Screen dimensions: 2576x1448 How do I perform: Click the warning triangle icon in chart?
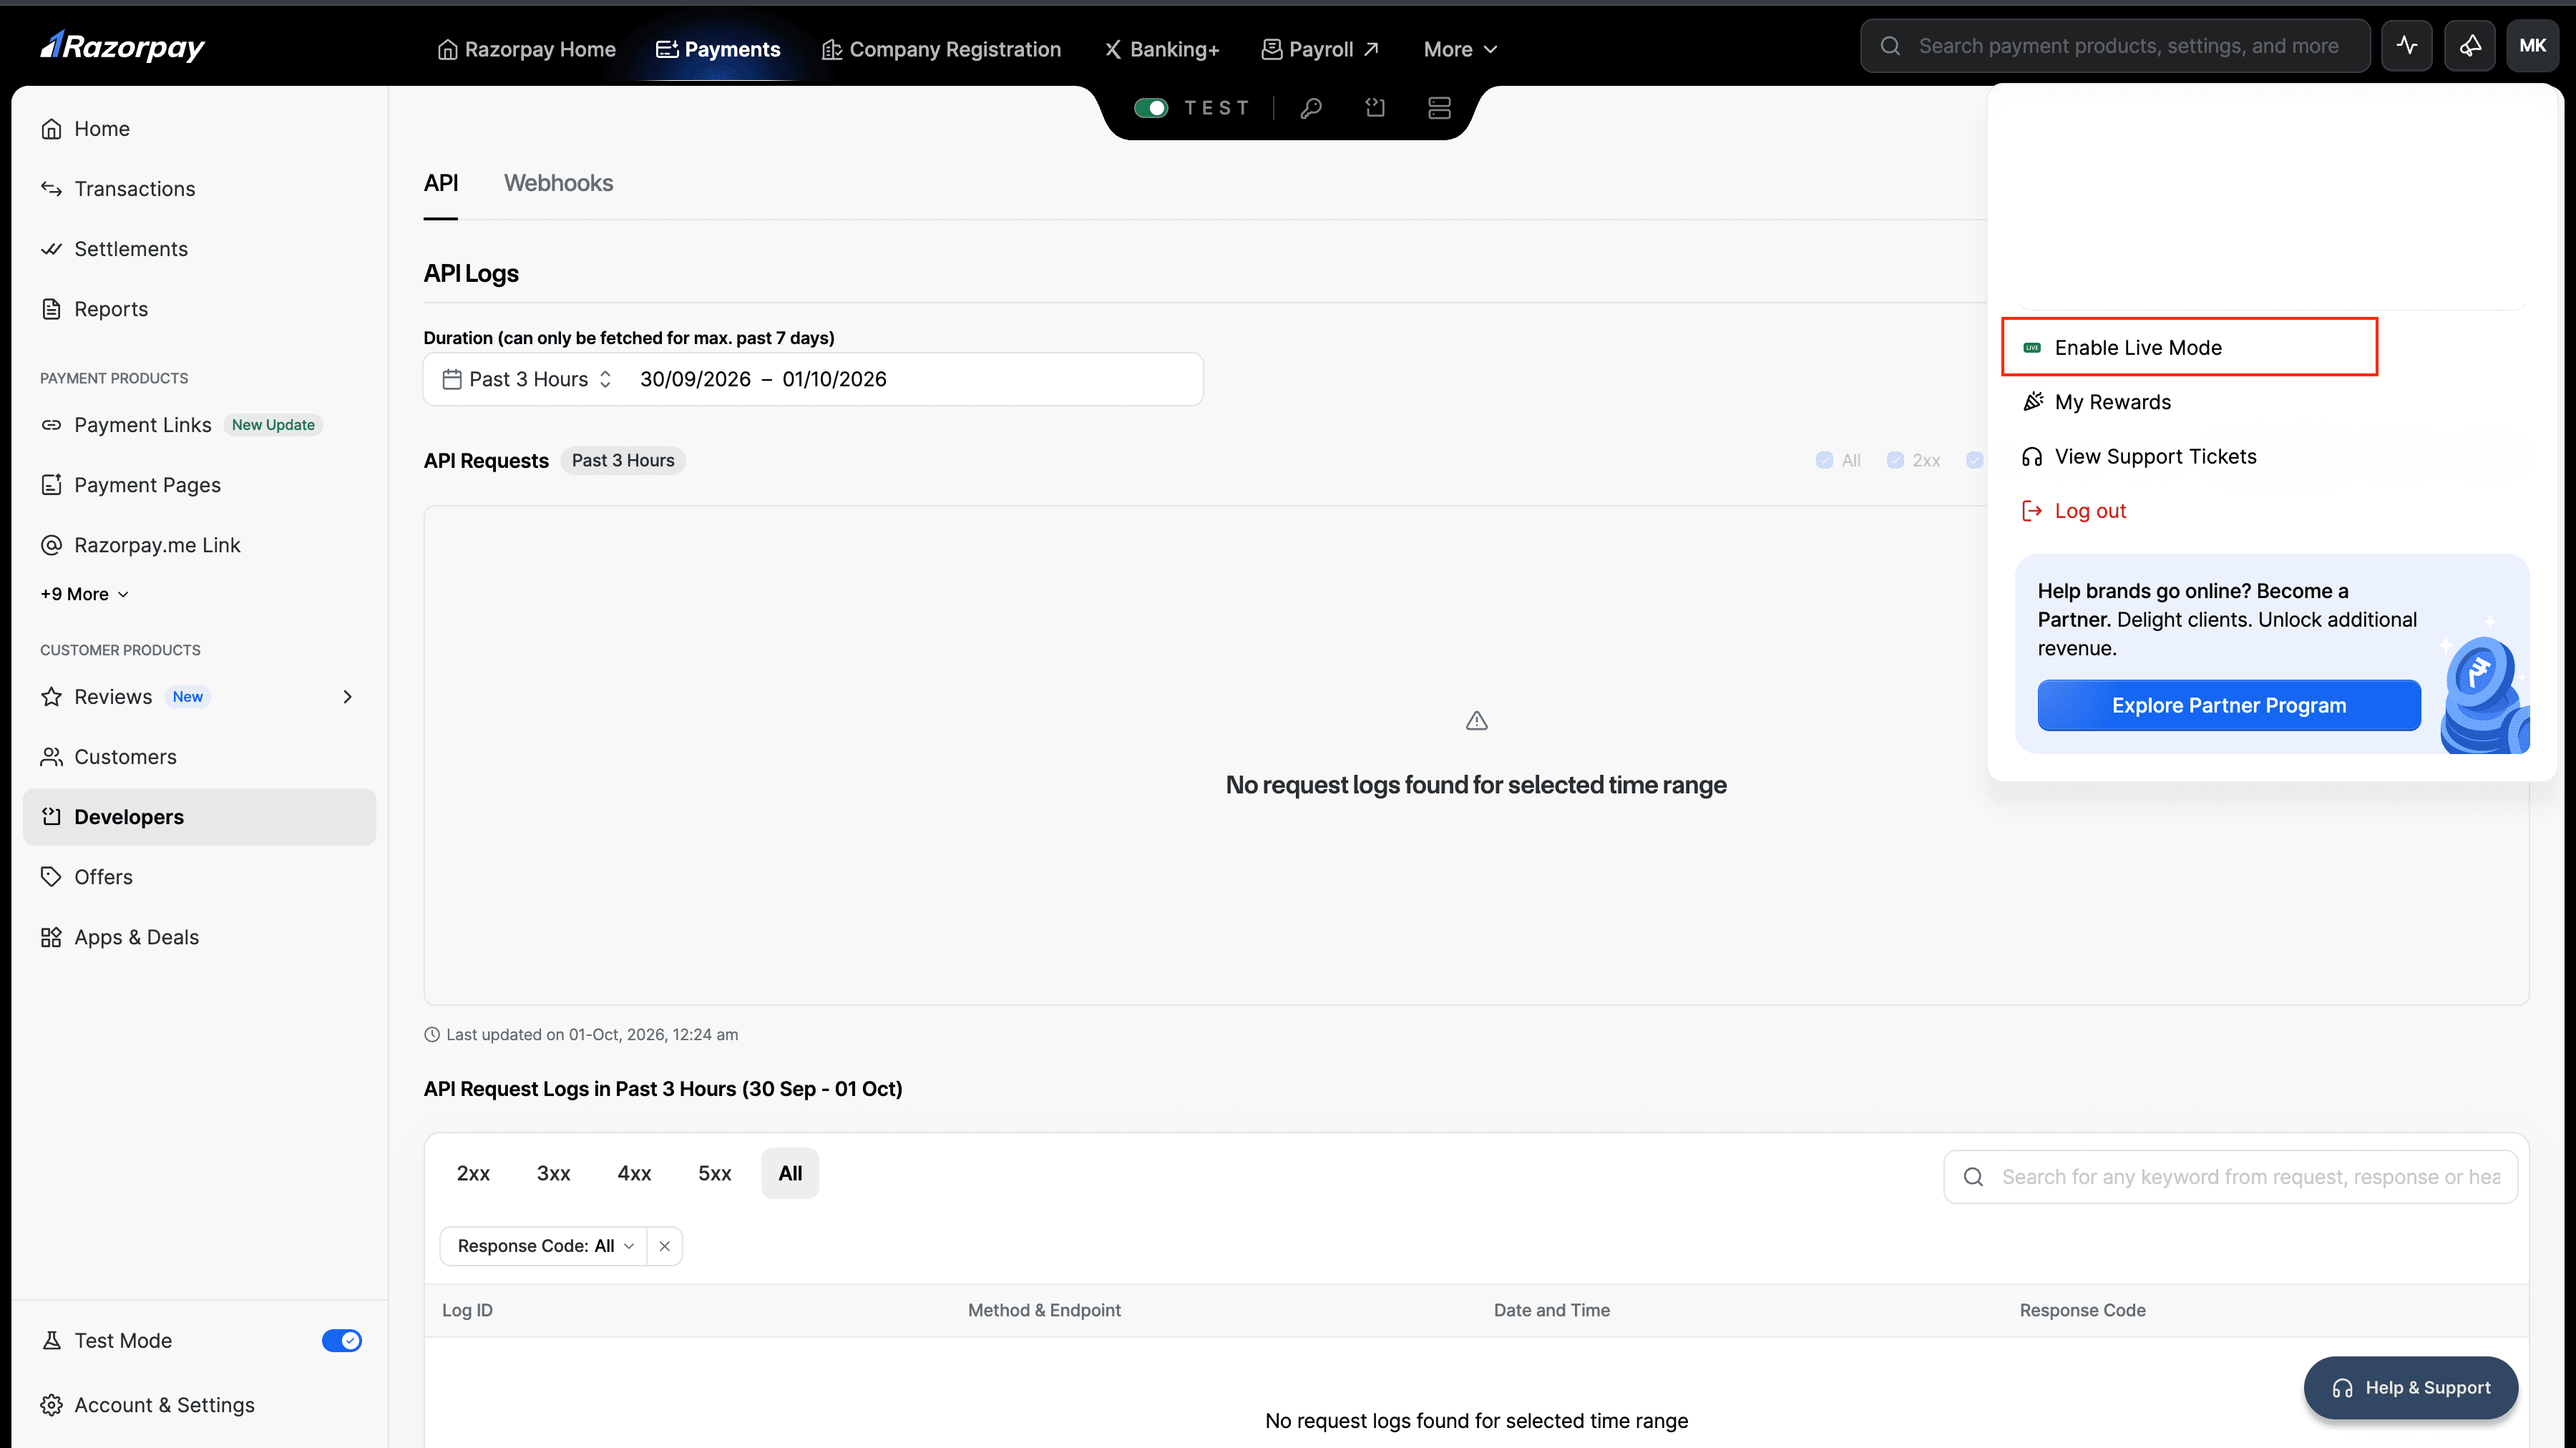pos(1476,720)
